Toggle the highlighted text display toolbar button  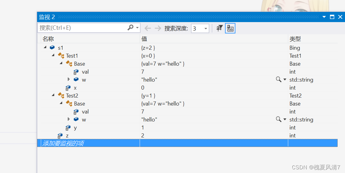[x=230, y=28]
